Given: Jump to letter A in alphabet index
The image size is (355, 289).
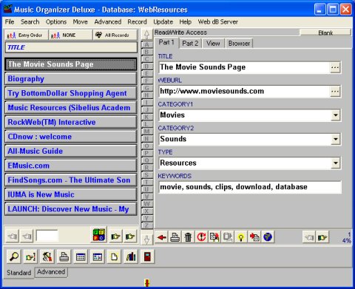Looking at the screenshot, I should 146,45.
